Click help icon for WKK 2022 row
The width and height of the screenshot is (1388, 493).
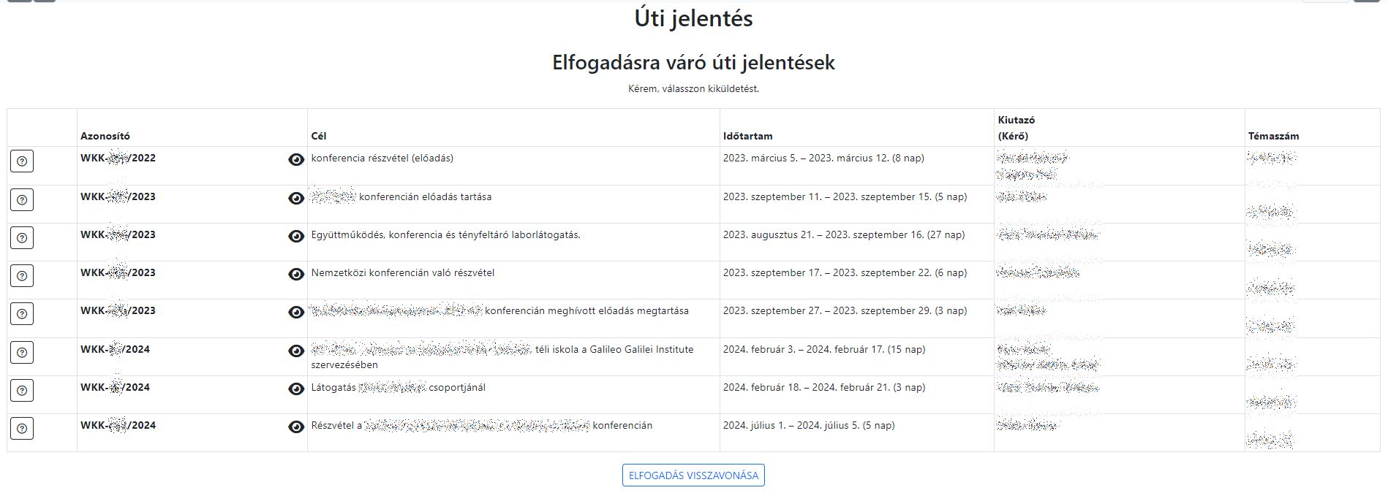pyautogui.click(x=22, y=161)
